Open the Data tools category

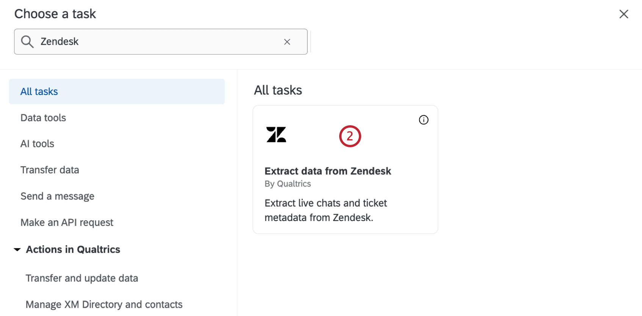coord(43,118)
